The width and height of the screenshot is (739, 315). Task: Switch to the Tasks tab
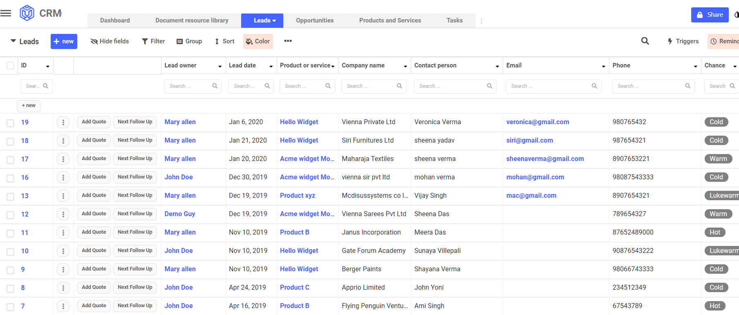click(455, 20)
